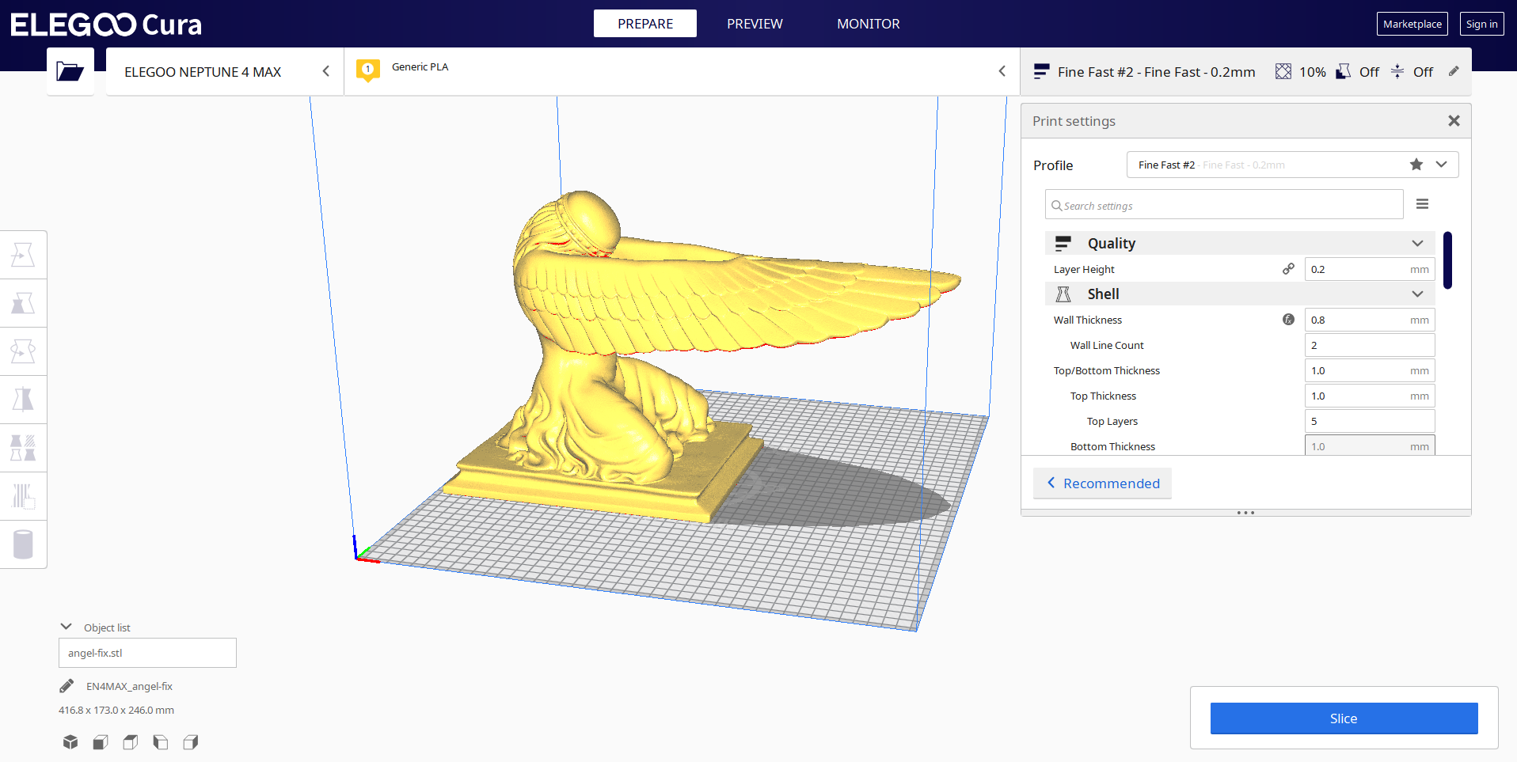Select the Move tool in left toolbar
1517x762 pixels.
23,255
